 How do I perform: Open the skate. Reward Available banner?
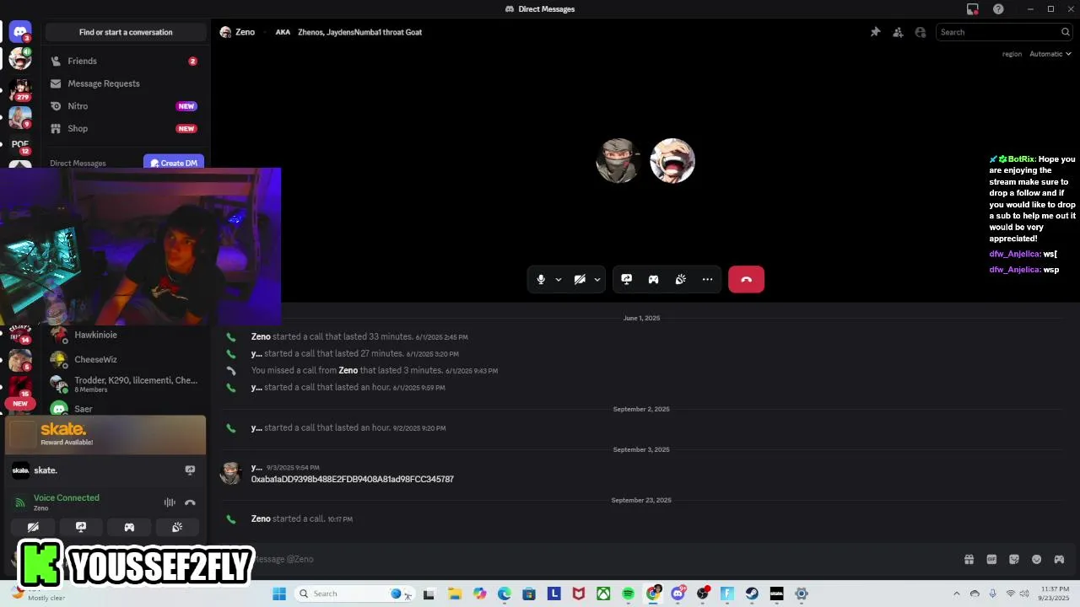(105, 435)
